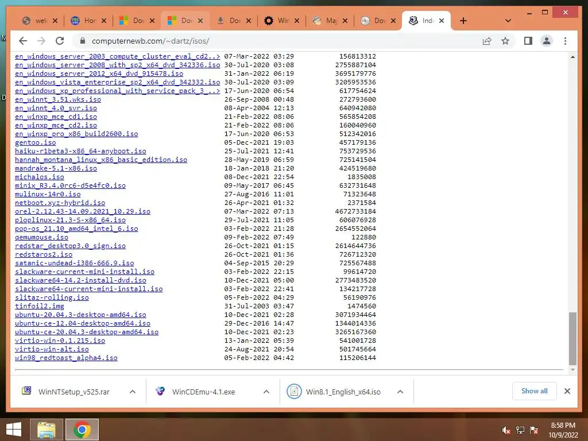The image size is (588, 441).
Task: Download slackware64-14.2-install-dvd.iso
Action: (80, 280)
